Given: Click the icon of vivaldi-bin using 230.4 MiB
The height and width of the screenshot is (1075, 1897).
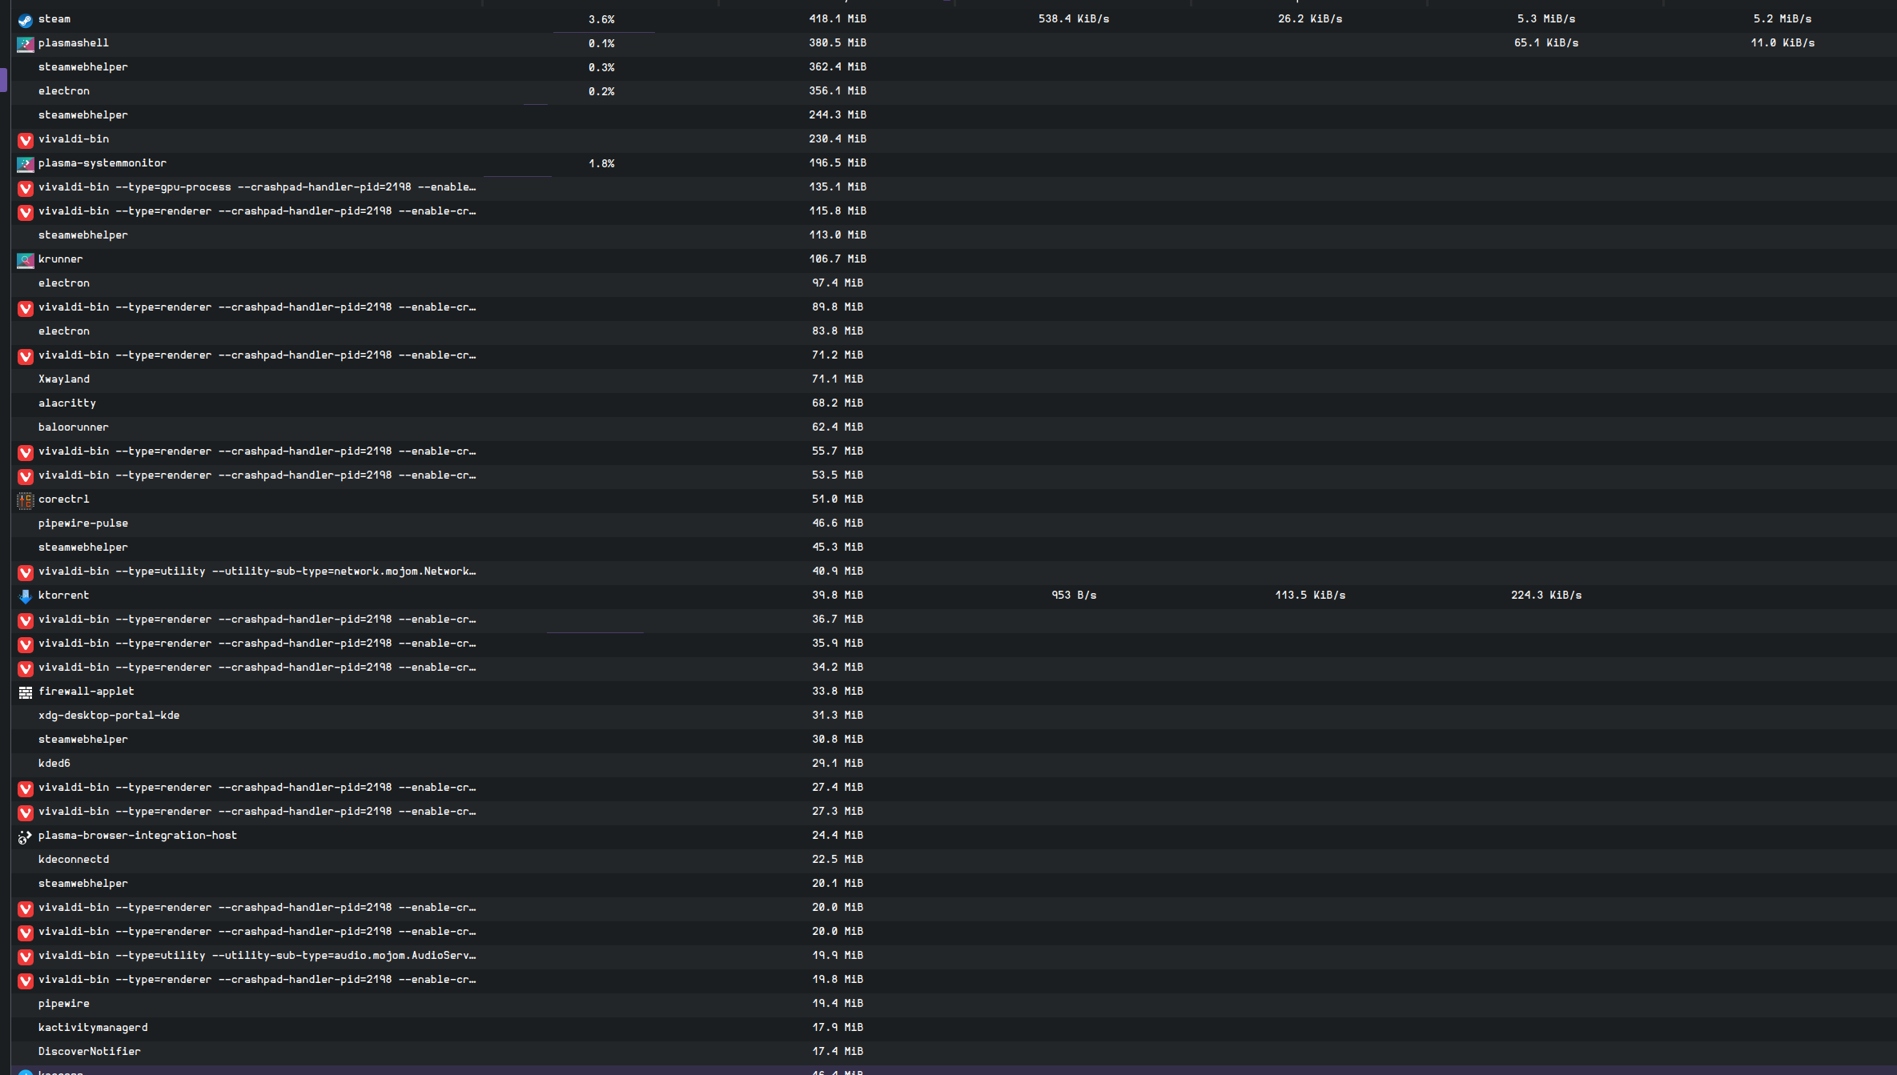Looking at the screenshot, I should click(26, 140).
